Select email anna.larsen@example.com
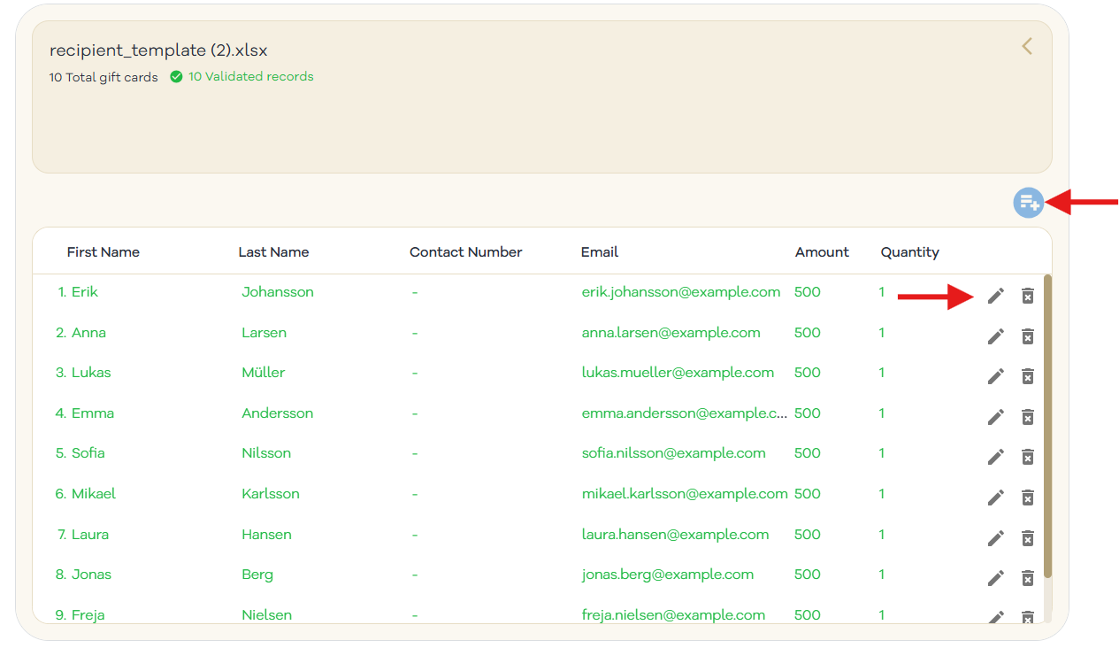This screenshot has width=1119, height=648. pyautogui.click(x=671, y=333)
